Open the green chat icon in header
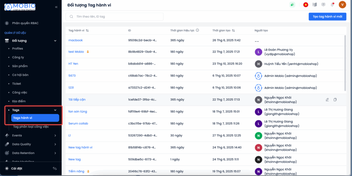This screenshot has width=352, height=176. tap(292, 4)
